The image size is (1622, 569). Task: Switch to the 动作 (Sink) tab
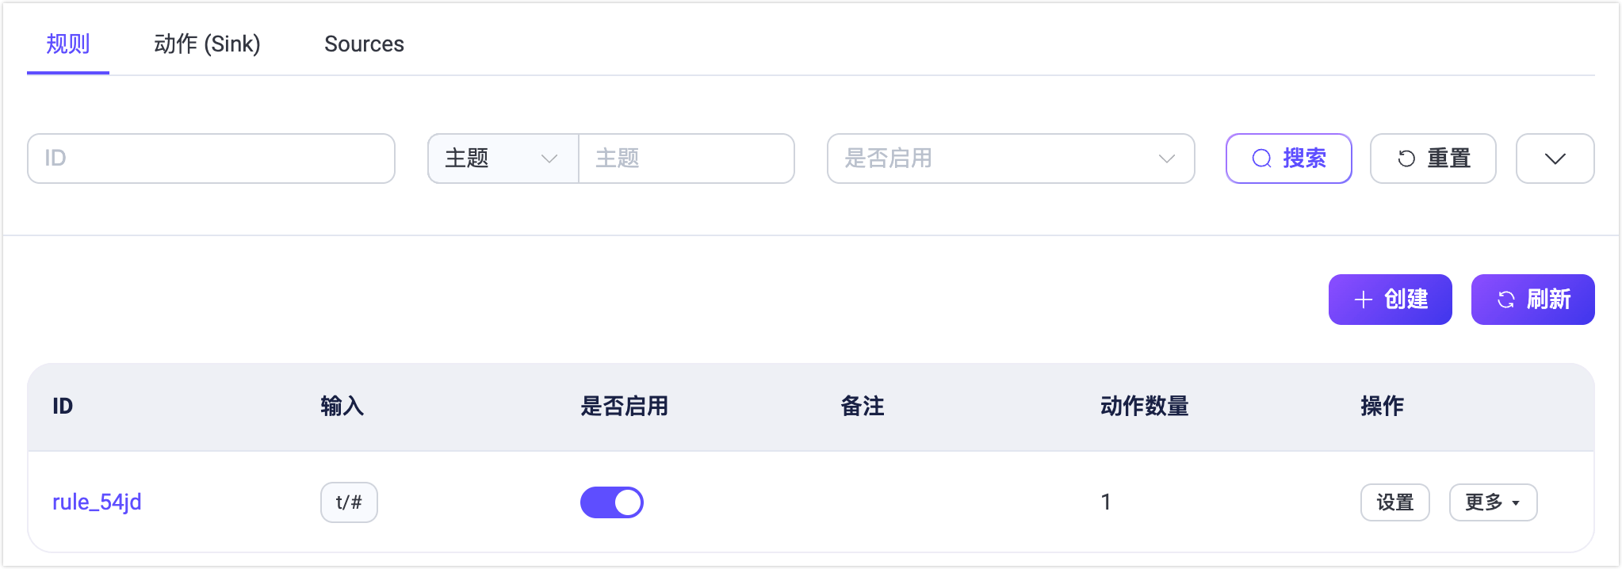(x=207, y=44)
